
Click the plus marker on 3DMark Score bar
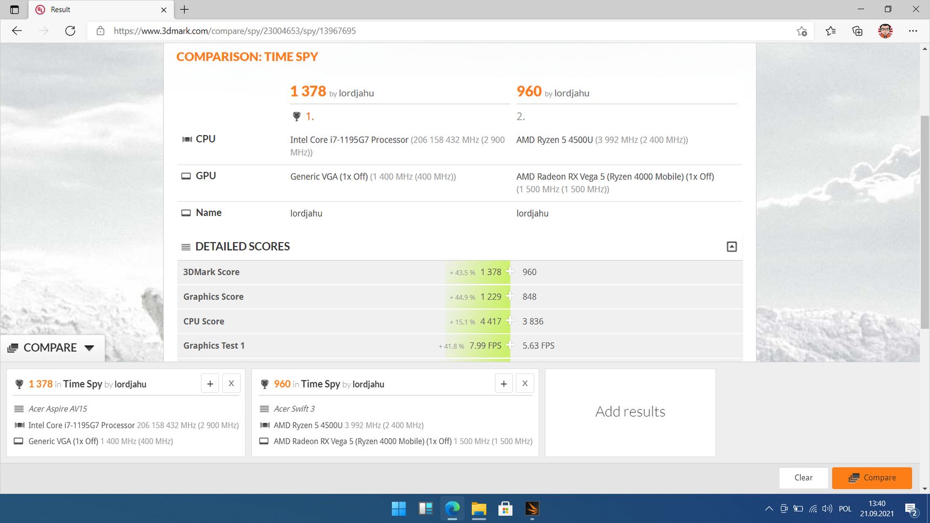pyautogui.click(x=510, y=271)
